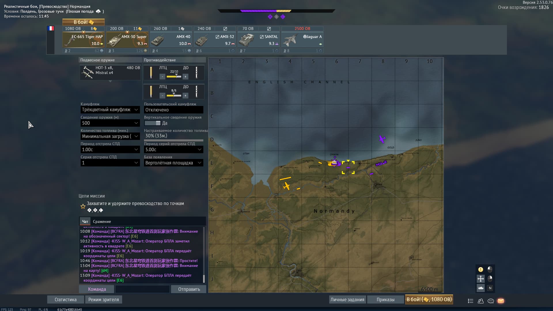Increase first flare ratio with plus
Image resolution: width=553 pixels, height=311 pixels.
pyautogui.click(x=185, y=77)
